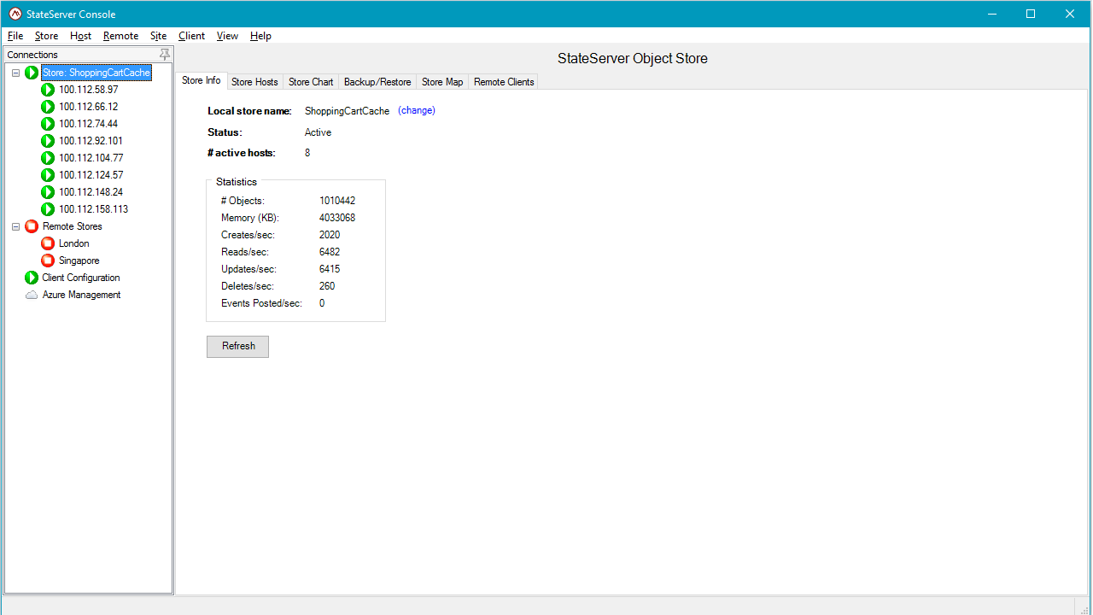This screenshot has width=1093, height=615.
Task: Click green status icon for host 100.112.66.12
Action: click(x=48, y=107)
